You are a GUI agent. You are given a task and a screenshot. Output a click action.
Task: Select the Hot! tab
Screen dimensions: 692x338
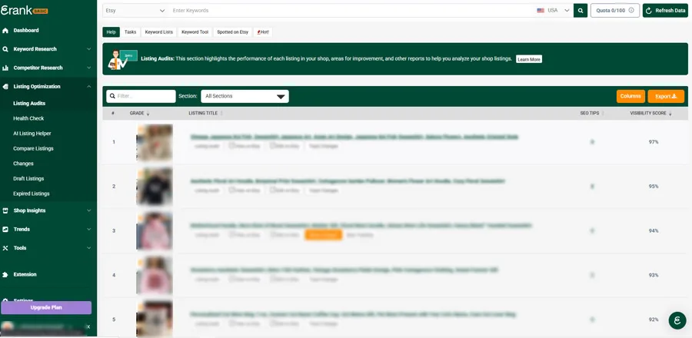(x=263, y=32)
